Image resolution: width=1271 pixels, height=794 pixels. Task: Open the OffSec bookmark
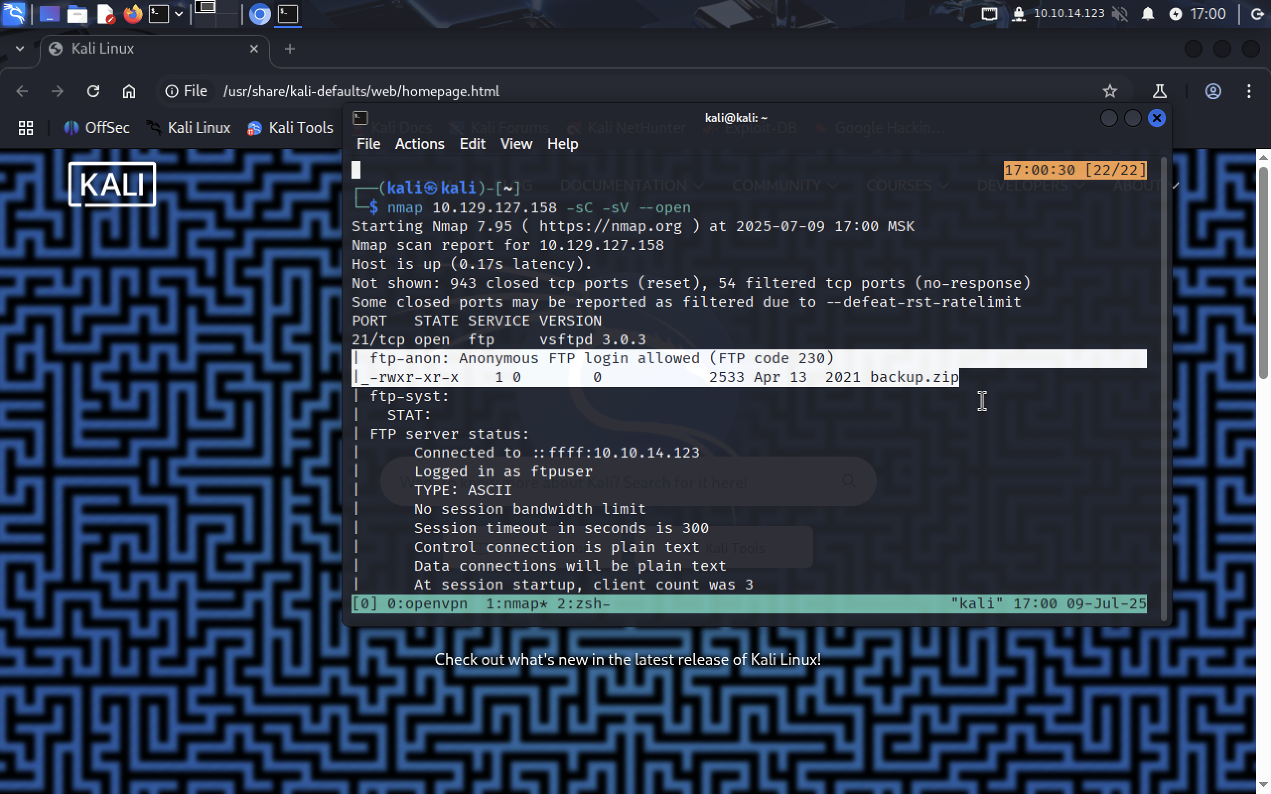pos(97,128)
